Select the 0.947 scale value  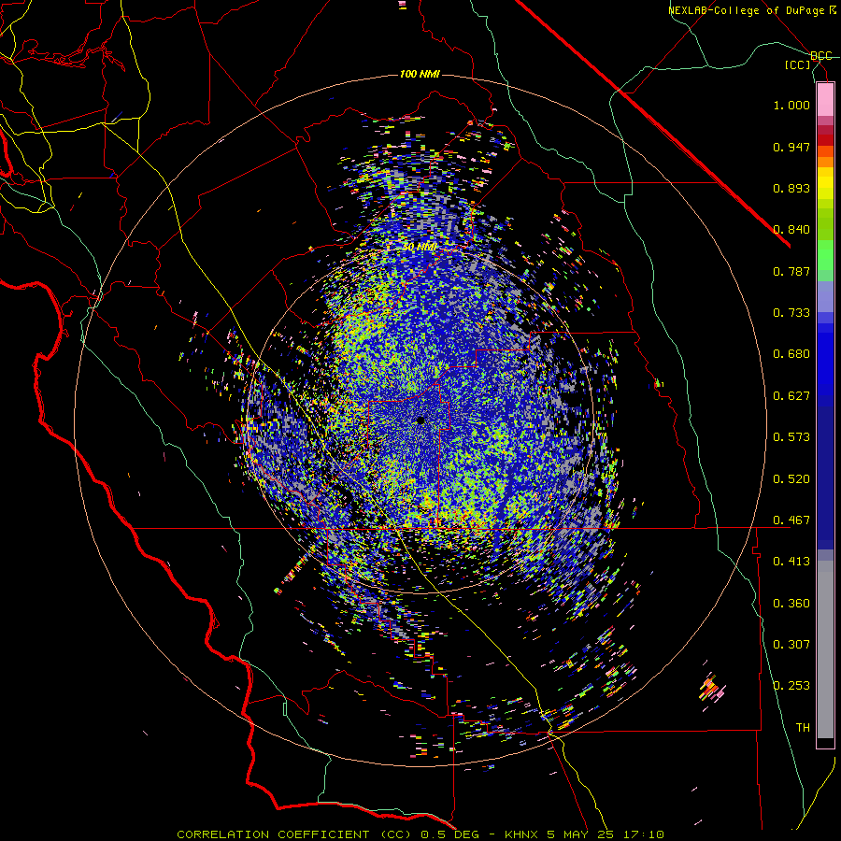click(x=791, y=147)
